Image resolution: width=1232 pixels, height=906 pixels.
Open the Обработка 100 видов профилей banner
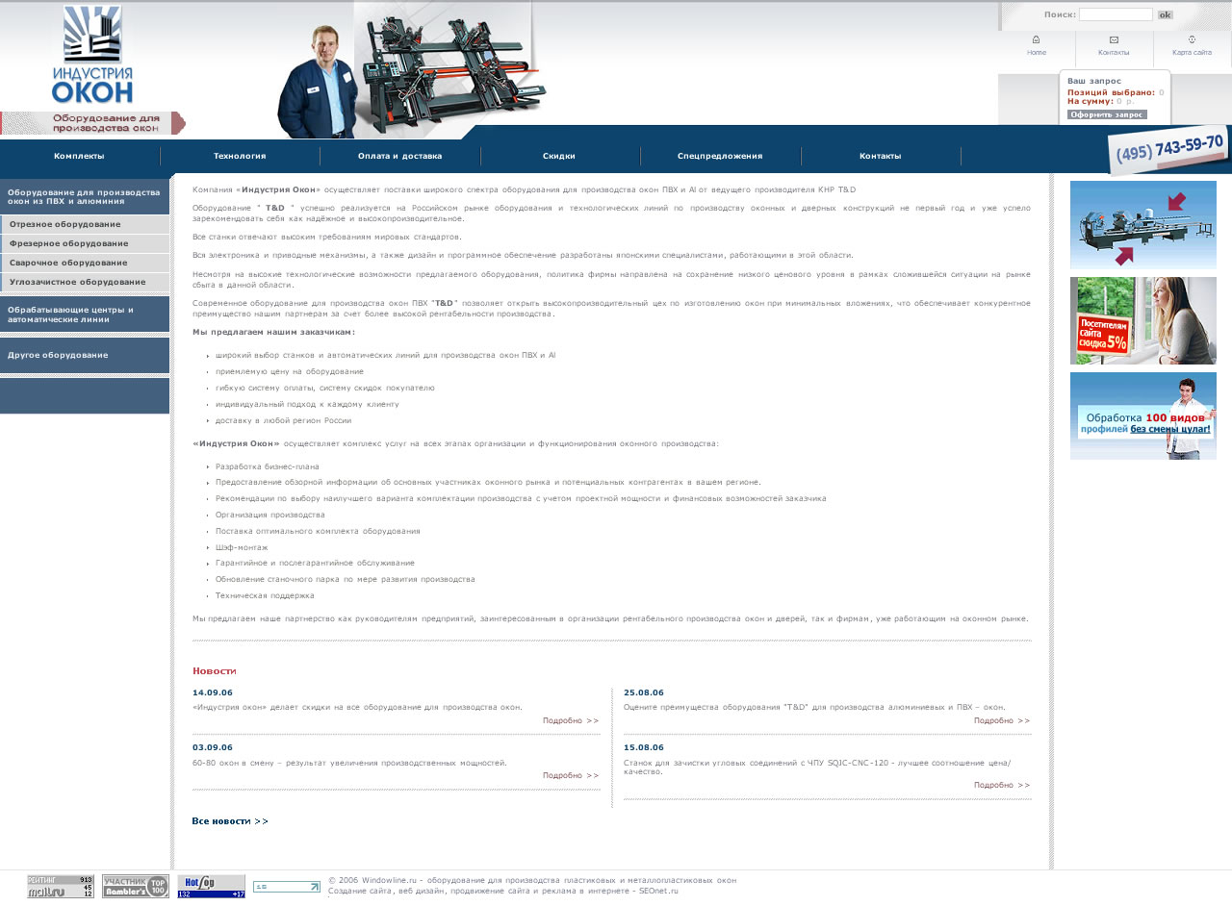click(1143, 416)
